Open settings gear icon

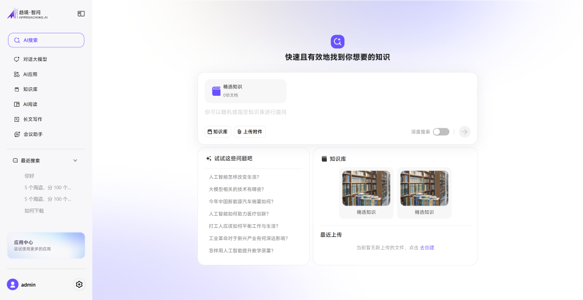79,284
